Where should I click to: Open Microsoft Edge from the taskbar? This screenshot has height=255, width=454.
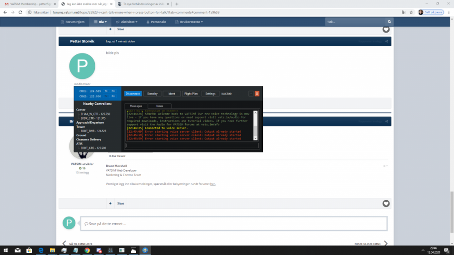[x=40, y=250]
